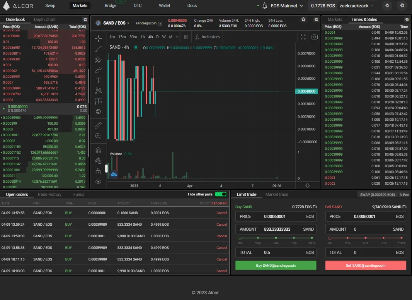Enter fullscreen chart mode
This screenshot has width=412, height=300.
[303, 37]
